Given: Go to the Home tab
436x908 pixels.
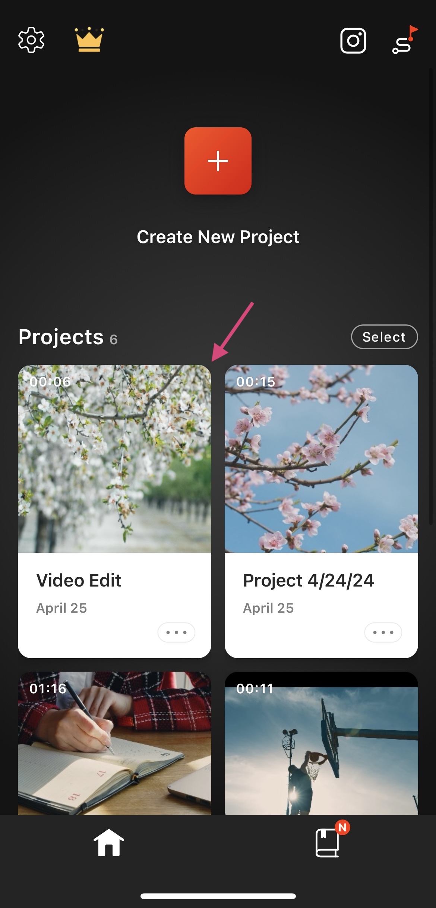Looking at the screenshot, I should [109, 843].
